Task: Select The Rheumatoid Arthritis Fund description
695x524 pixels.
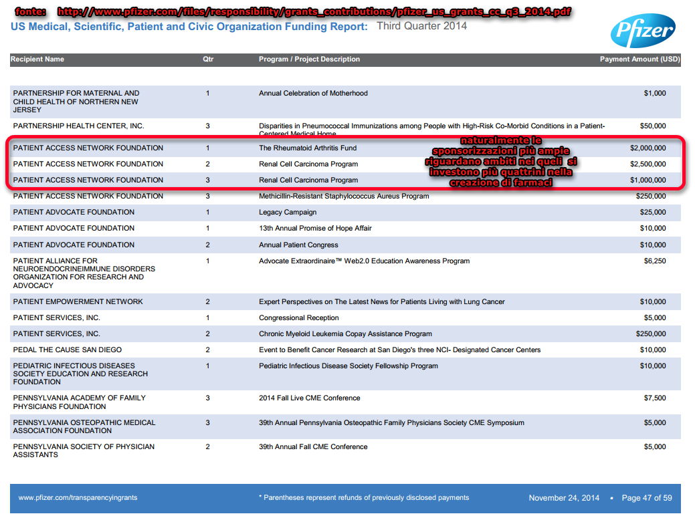Action: (308, 148)
